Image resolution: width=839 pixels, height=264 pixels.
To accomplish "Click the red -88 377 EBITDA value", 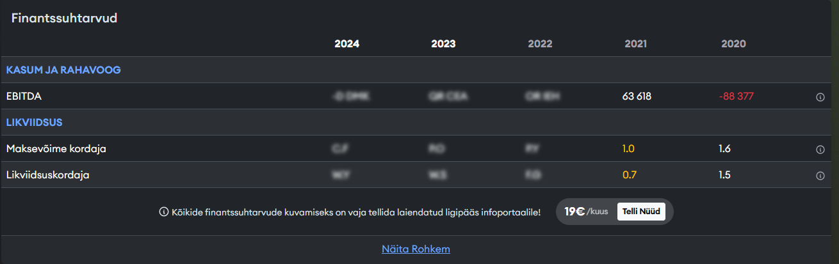I will pos(736,97).
